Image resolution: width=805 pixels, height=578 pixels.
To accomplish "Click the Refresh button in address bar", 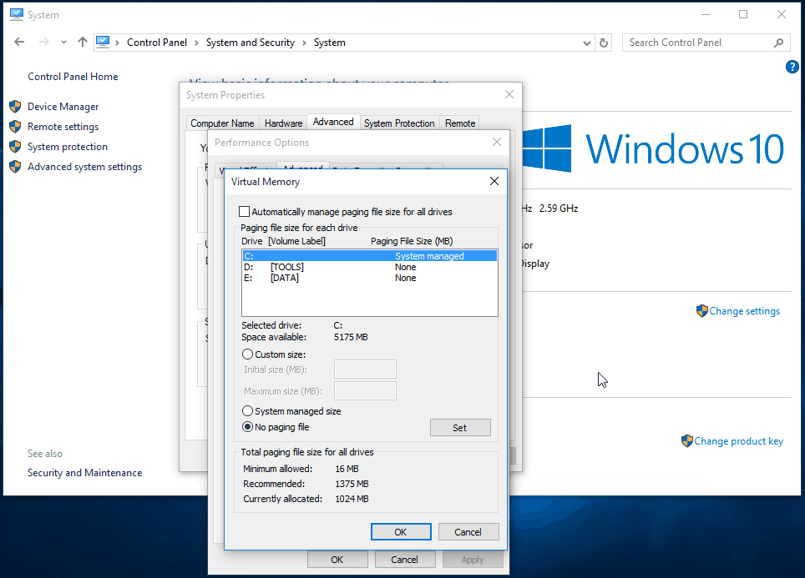I will point(604,43).
